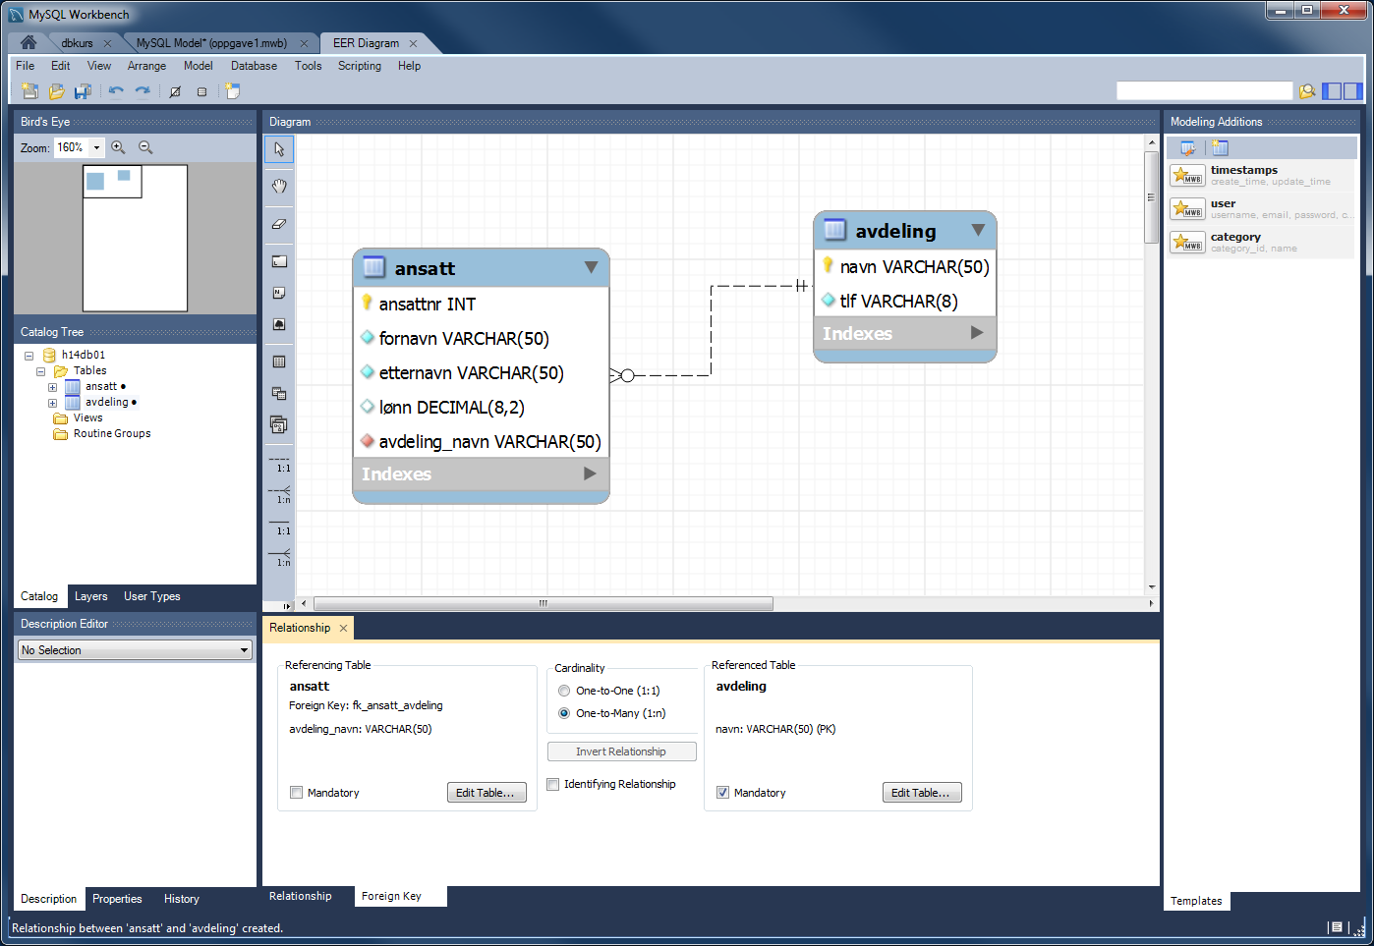
Task: Collapse the ansatt table with its header arrow
Action: 591,267
